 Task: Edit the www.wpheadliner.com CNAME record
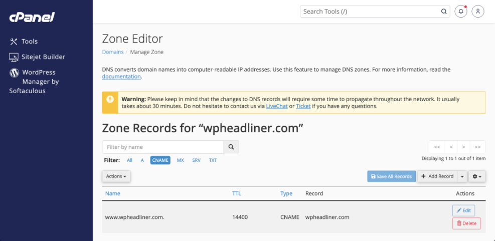pos(463,210)
